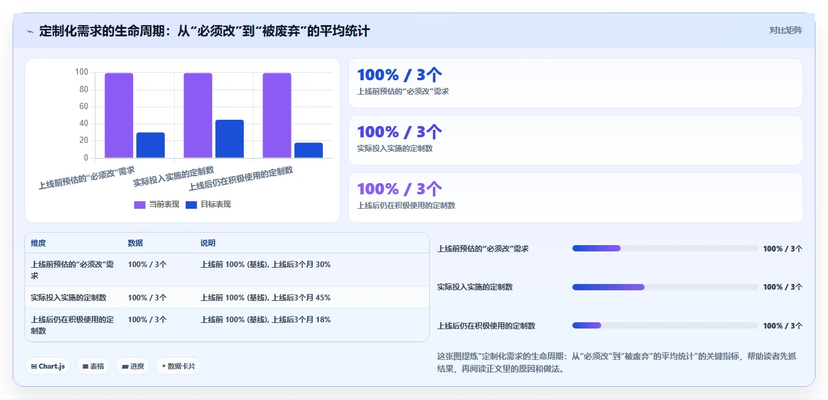The height and width of the screenshot is (400, 828).
Task: Click the 数据 column header
Action: click(x=135, y=243)
